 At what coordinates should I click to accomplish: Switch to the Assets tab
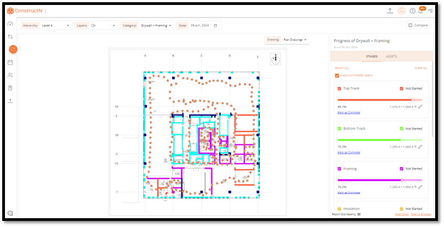(390, 56)
